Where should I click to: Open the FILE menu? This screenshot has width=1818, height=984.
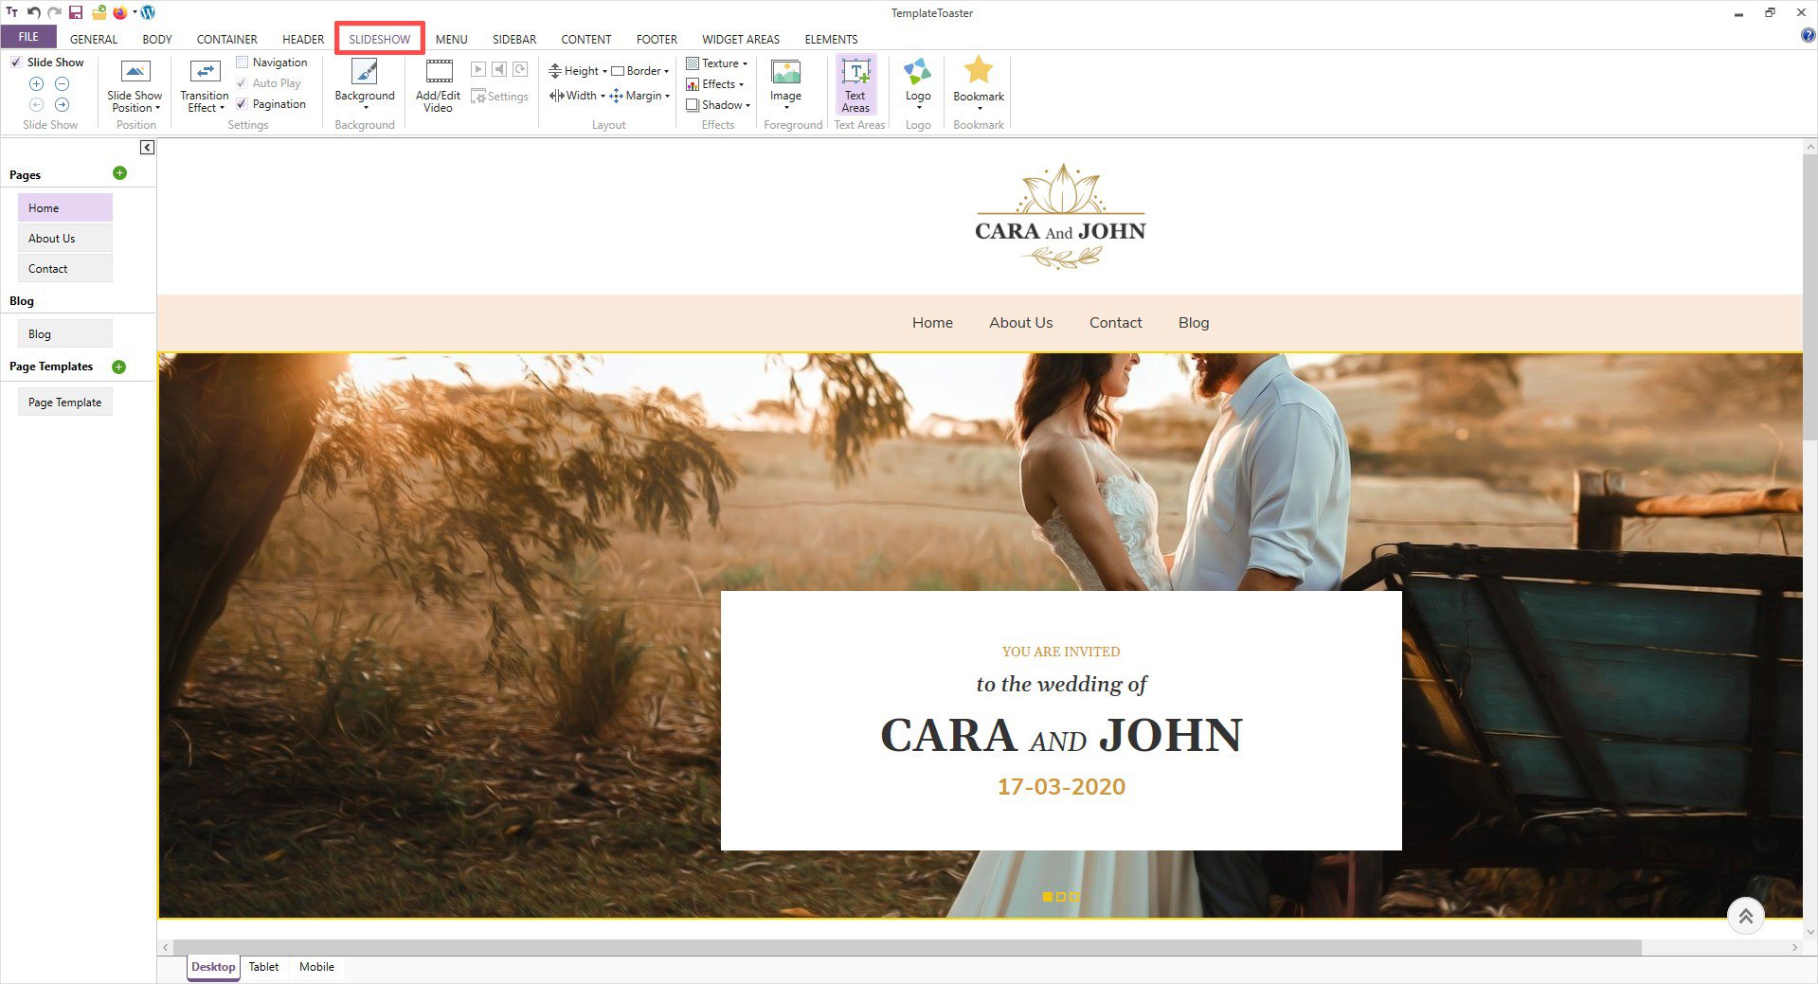click(28, 37)
